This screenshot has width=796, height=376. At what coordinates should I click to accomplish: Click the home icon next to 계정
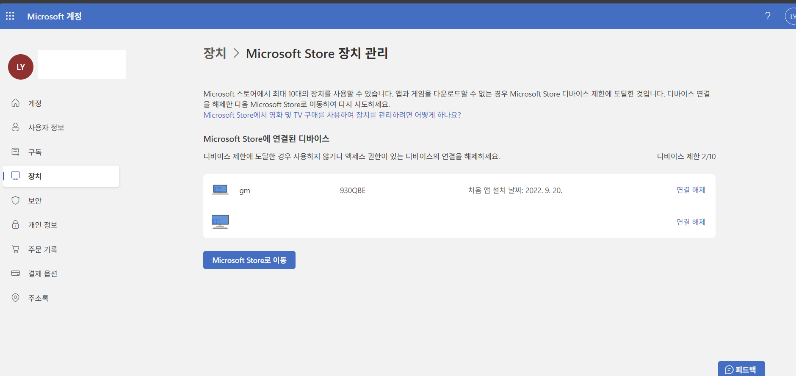coord(16,103)
